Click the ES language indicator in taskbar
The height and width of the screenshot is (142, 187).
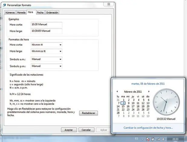pos(136,139)
